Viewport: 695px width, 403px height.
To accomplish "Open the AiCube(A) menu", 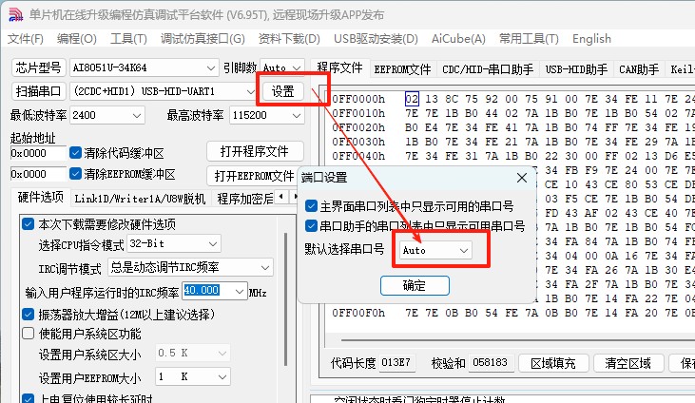I will 459,39.
